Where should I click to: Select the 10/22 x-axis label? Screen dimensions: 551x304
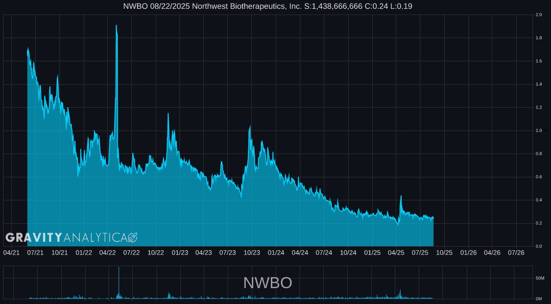click(156, 252)
